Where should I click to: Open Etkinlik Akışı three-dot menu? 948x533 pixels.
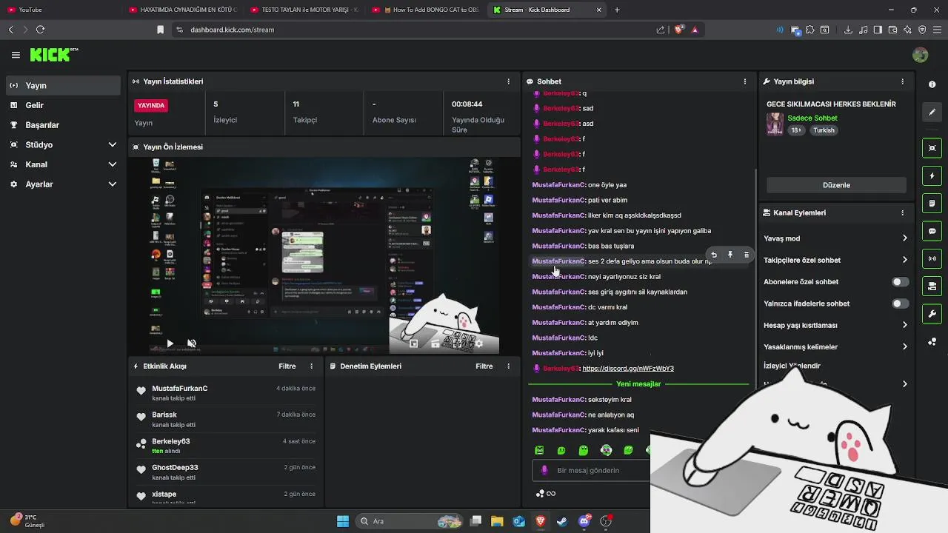[311, 366]
